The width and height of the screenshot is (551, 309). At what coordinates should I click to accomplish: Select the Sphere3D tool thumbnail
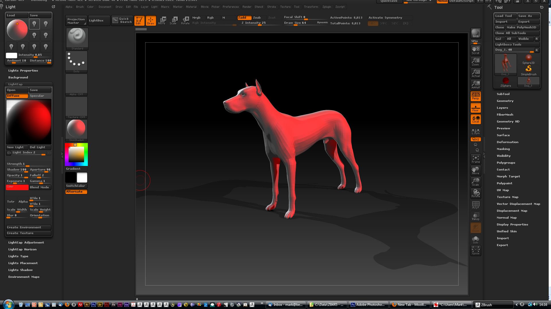click(x=528, y=59)
